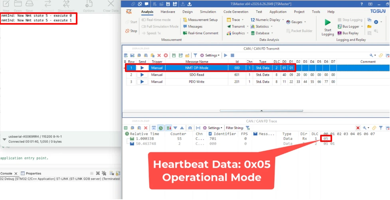Viewport: 390px width, 200px height.
Task: Expand the collapse handle below Transmit table
Action: 261,111
